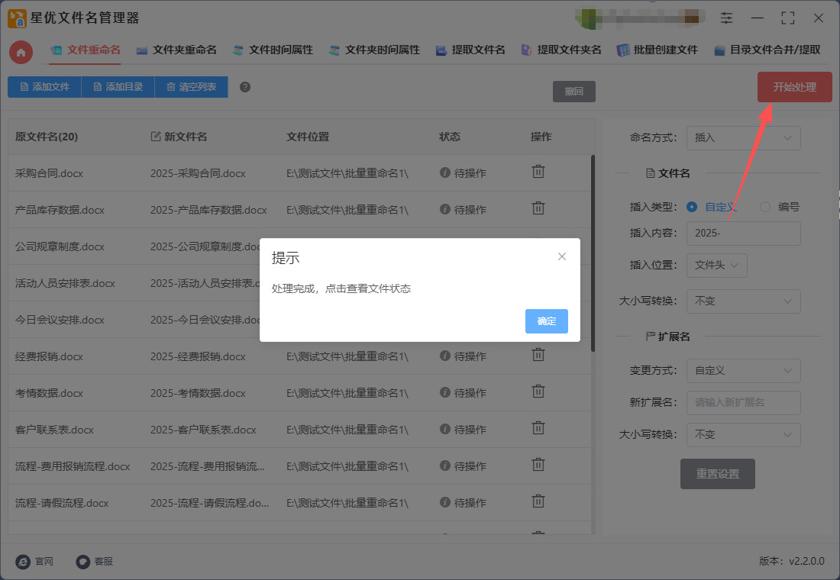The height and width of the screenshot is (580, 840).
Task: Switch to the 文件夹重命名 tab
Action: point(176,50)
